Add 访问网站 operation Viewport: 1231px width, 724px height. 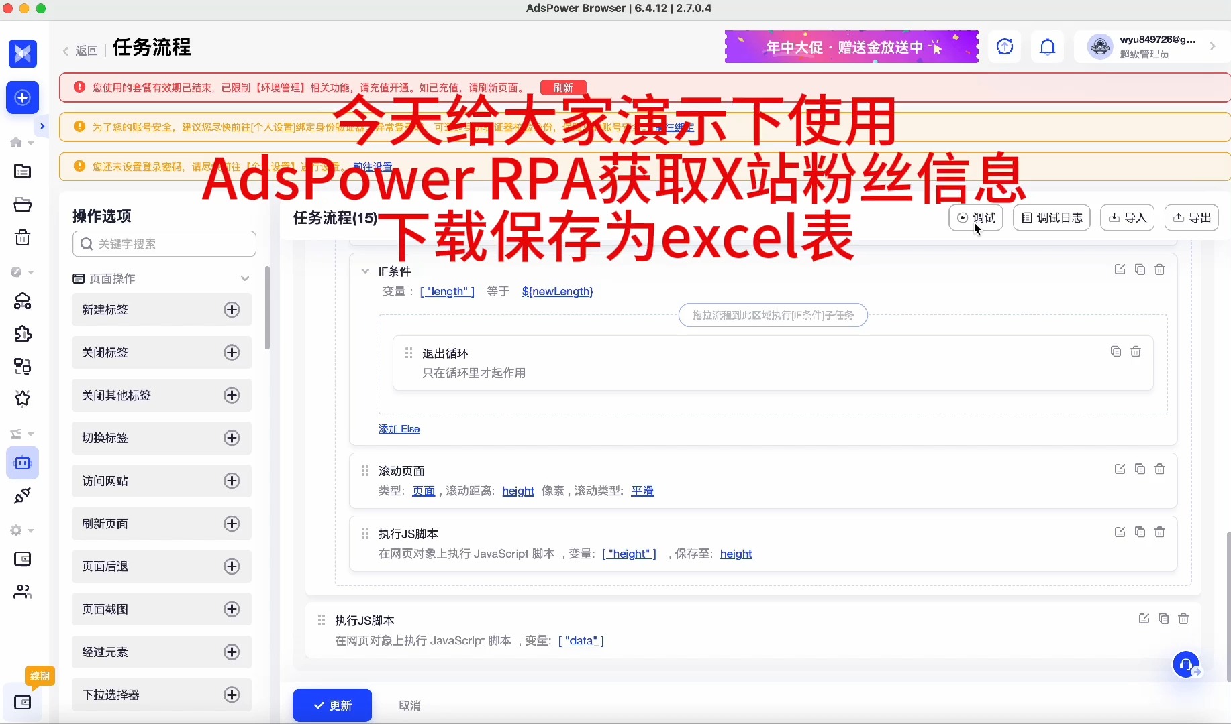(x=232, y=481)
